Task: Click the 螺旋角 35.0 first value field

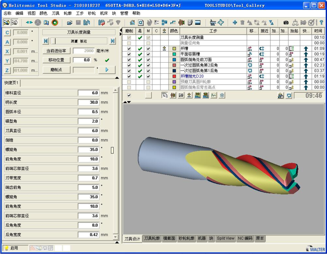Action: pos(89,150)
